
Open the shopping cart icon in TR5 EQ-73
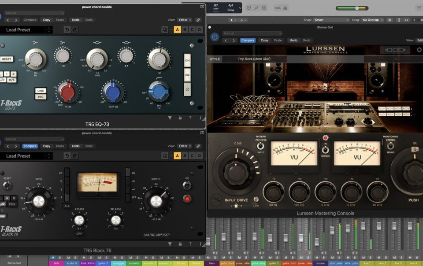(x=170, y=118)
